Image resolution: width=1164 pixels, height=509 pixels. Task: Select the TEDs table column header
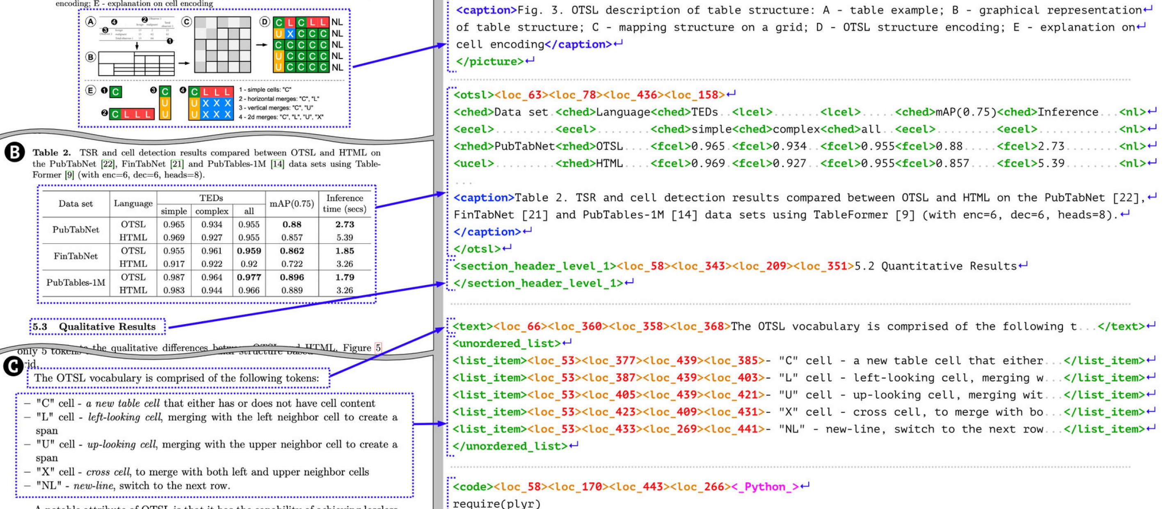pos(211,198)
